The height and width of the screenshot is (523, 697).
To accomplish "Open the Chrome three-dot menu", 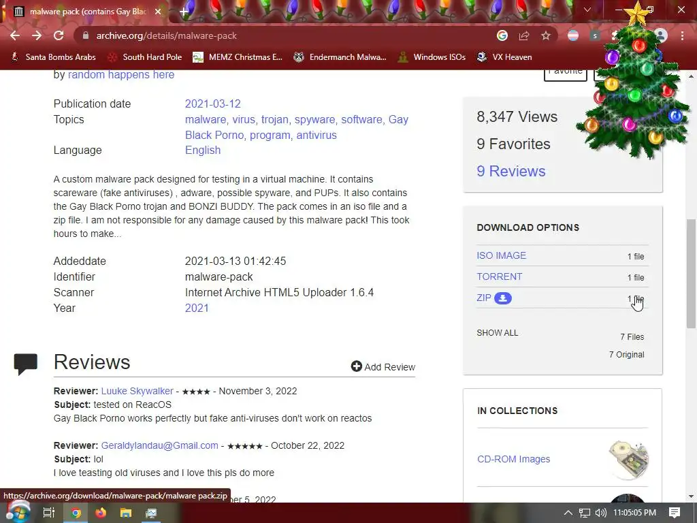I will 682,35.
